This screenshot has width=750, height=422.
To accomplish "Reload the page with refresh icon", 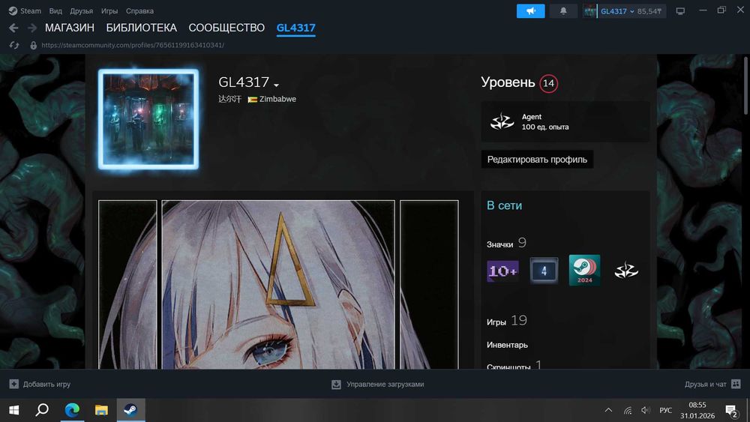I will 13,45.
